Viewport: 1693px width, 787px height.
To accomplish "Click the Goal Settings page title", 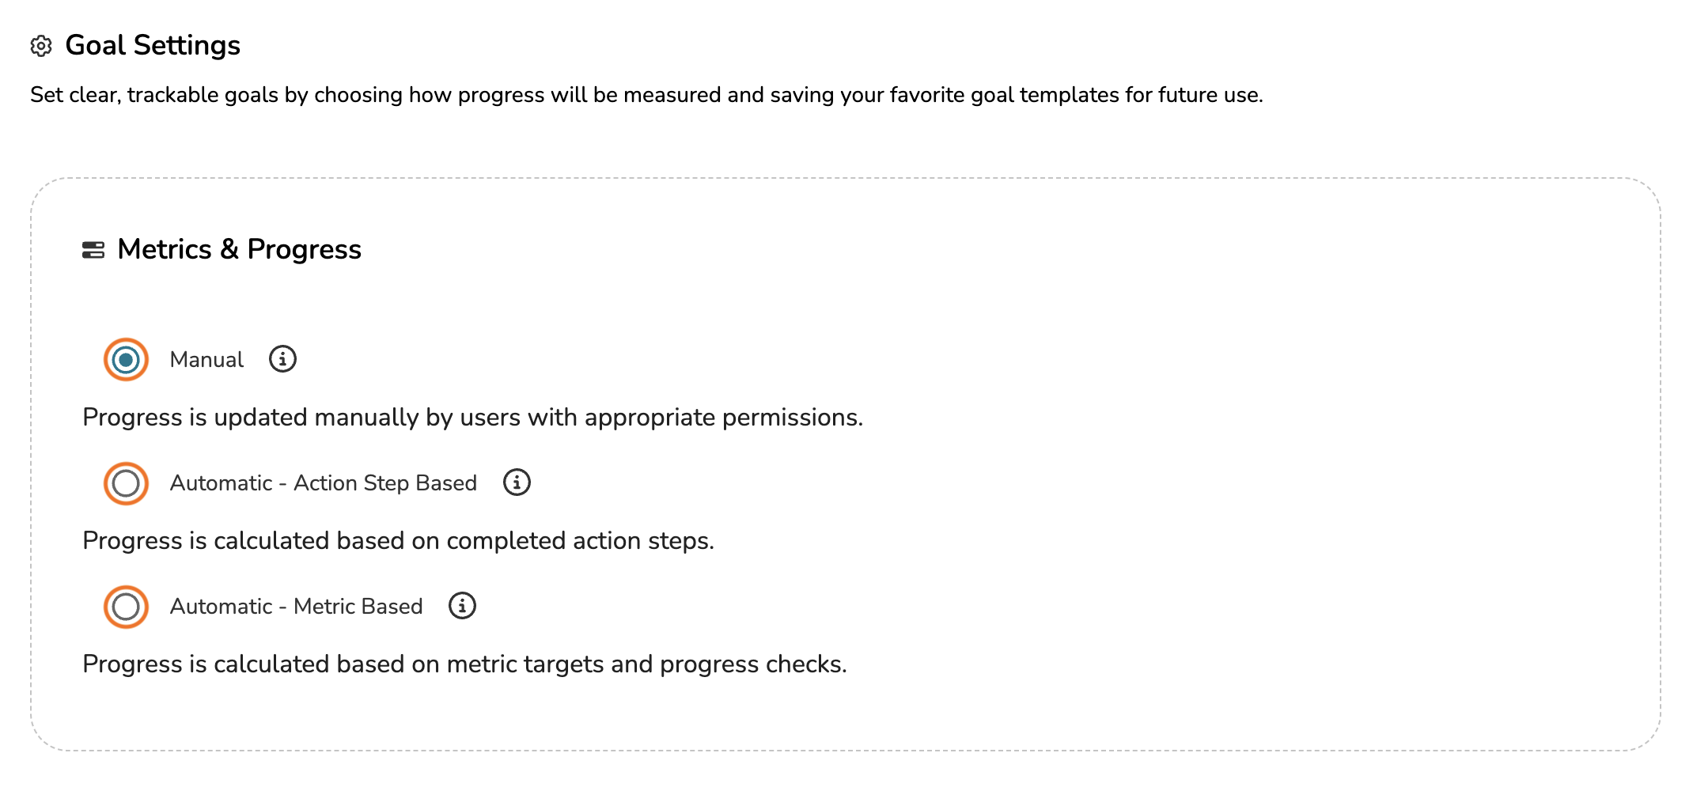I will pos(153,46).
